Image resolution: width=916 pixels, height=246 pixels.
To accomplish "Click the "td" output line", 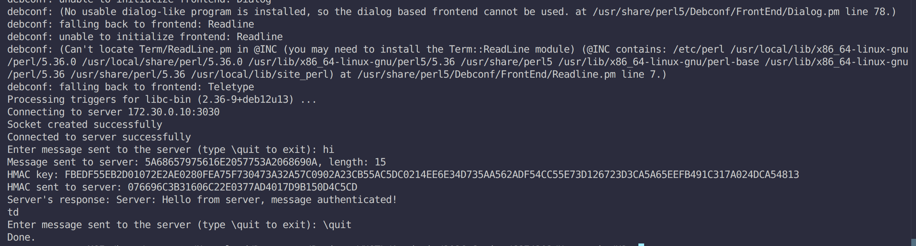I will pos(13,212).
